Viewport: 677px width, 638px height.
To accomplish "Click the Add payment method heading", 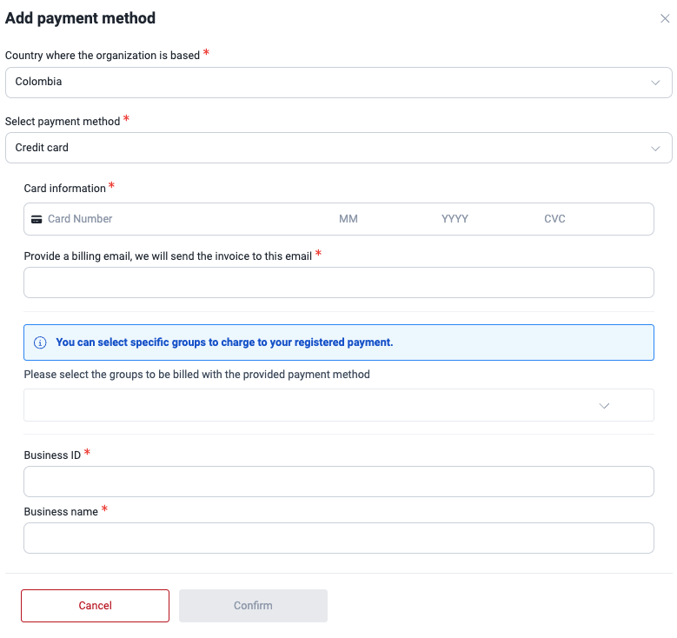I will [x=80, y=18].
